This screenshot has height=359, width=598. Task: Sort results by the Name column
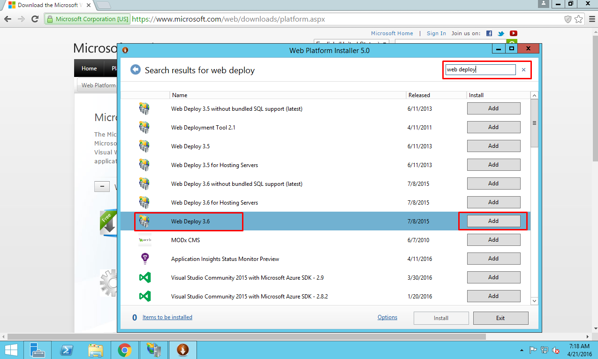[x=288, y=95]
